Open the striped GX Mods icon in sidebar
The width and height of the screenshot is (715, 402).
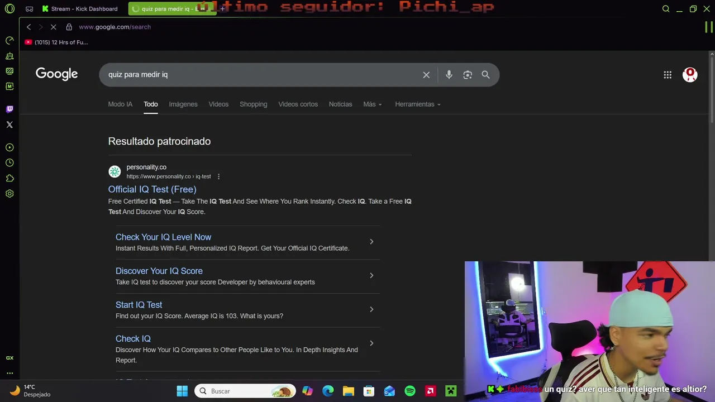pyautogui.click(x=9, y=71)
